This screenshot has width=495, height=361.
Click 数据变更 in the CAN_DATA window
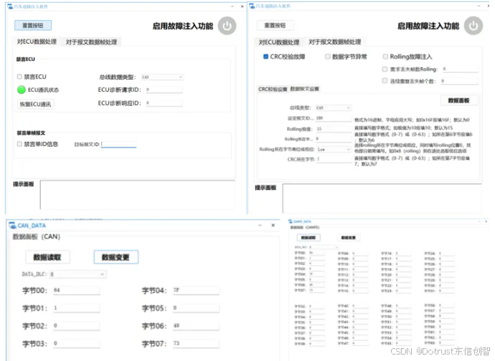(x=115, y=257)
